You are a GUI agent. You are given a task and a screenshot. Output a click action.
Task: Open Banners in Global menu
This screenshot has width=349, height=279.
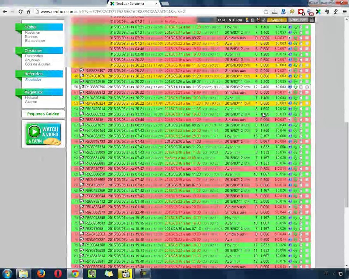tap(31, 37)
